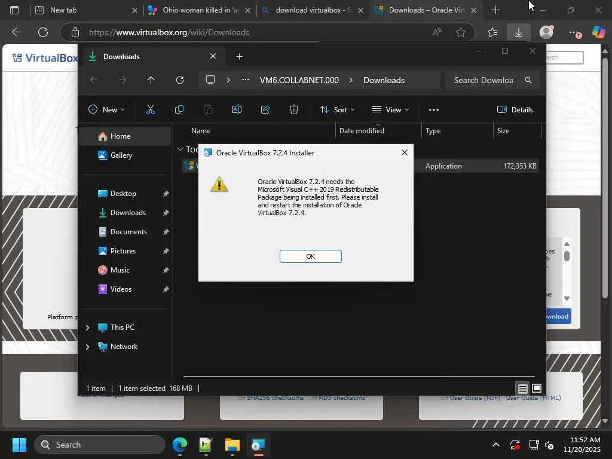This screenshot has height=459, width=612.
Task: Click the Delete trash icon in Explorer
Action: (294, 110)
